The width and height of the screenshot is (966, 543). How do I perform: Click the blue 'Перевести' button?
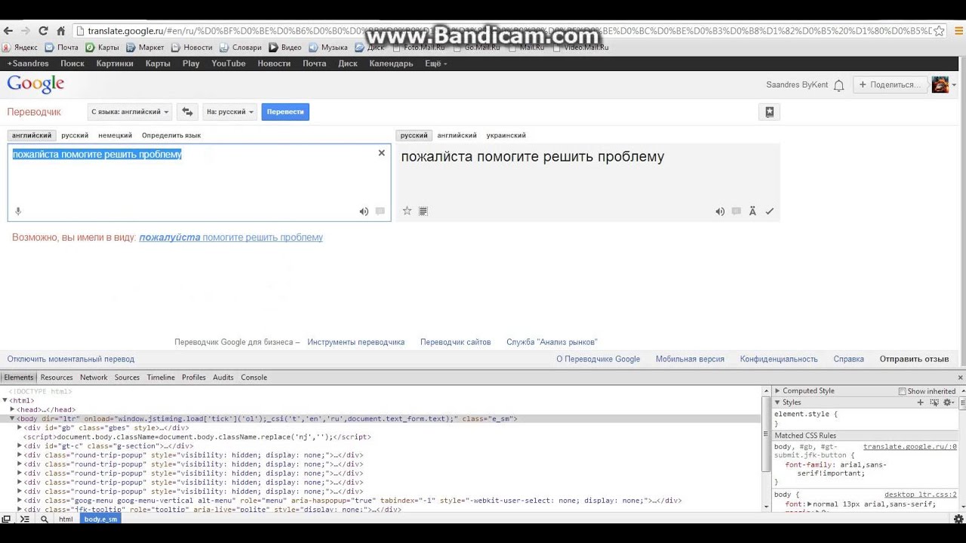[x=285, y=112]
